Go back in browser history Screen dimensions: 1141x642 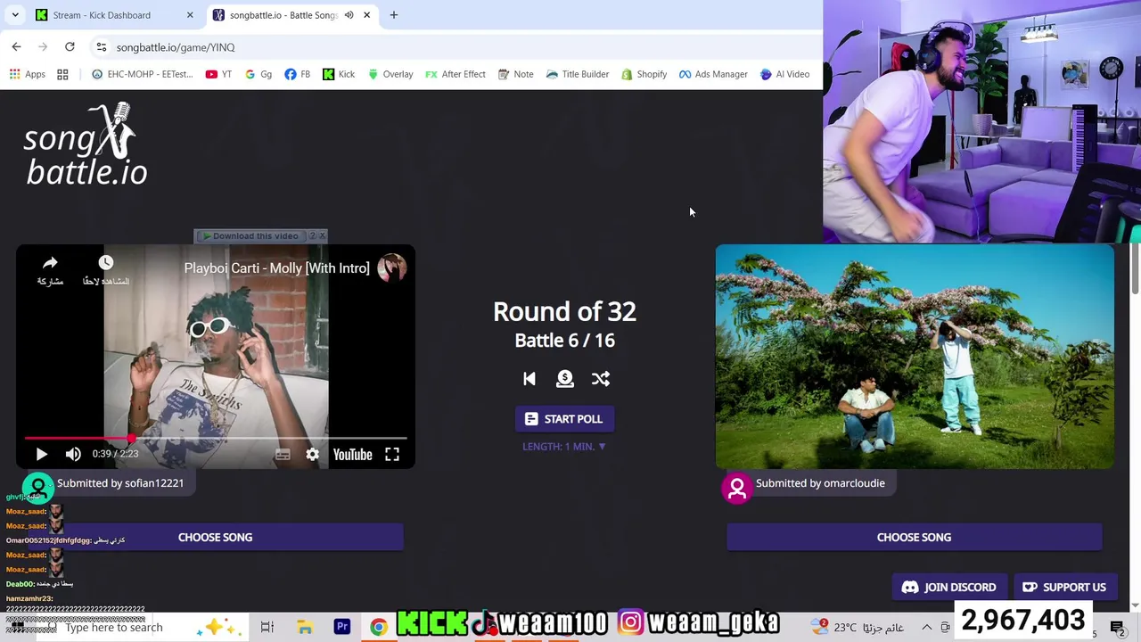click(x=16, y=46)
